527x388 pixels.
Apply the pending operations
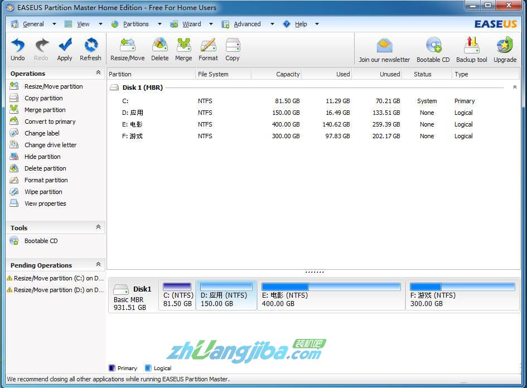65,49
